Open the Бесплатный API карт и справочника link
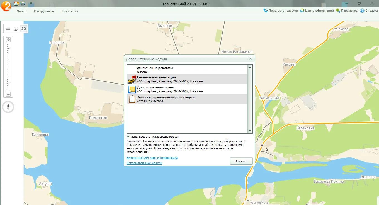Viewport: 379px width, 205px height. click(152, 158)
